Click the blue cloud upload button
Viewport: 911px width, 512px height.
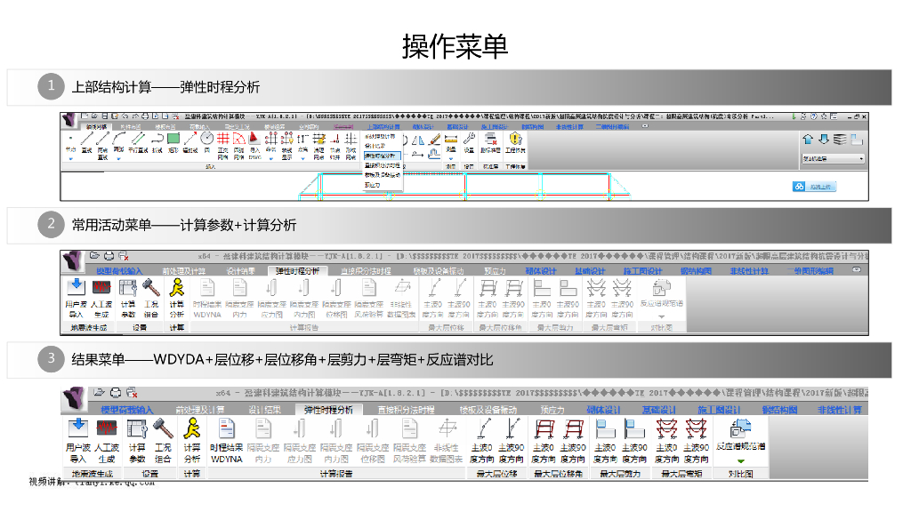[x=815, y=187]
